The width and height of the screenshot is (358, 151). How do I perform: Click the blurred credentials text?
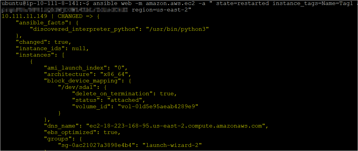click(x=65, y=10)
